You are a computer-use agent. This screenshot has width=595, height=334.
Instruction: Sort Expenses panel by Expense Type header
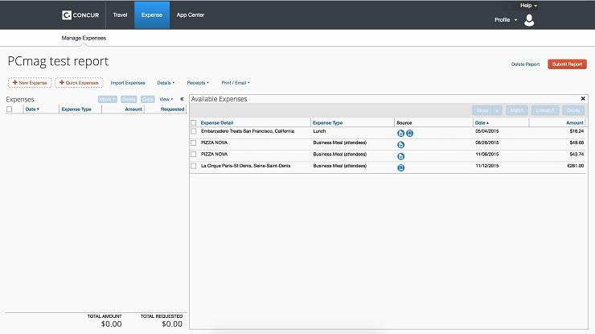tap(76, 109)
